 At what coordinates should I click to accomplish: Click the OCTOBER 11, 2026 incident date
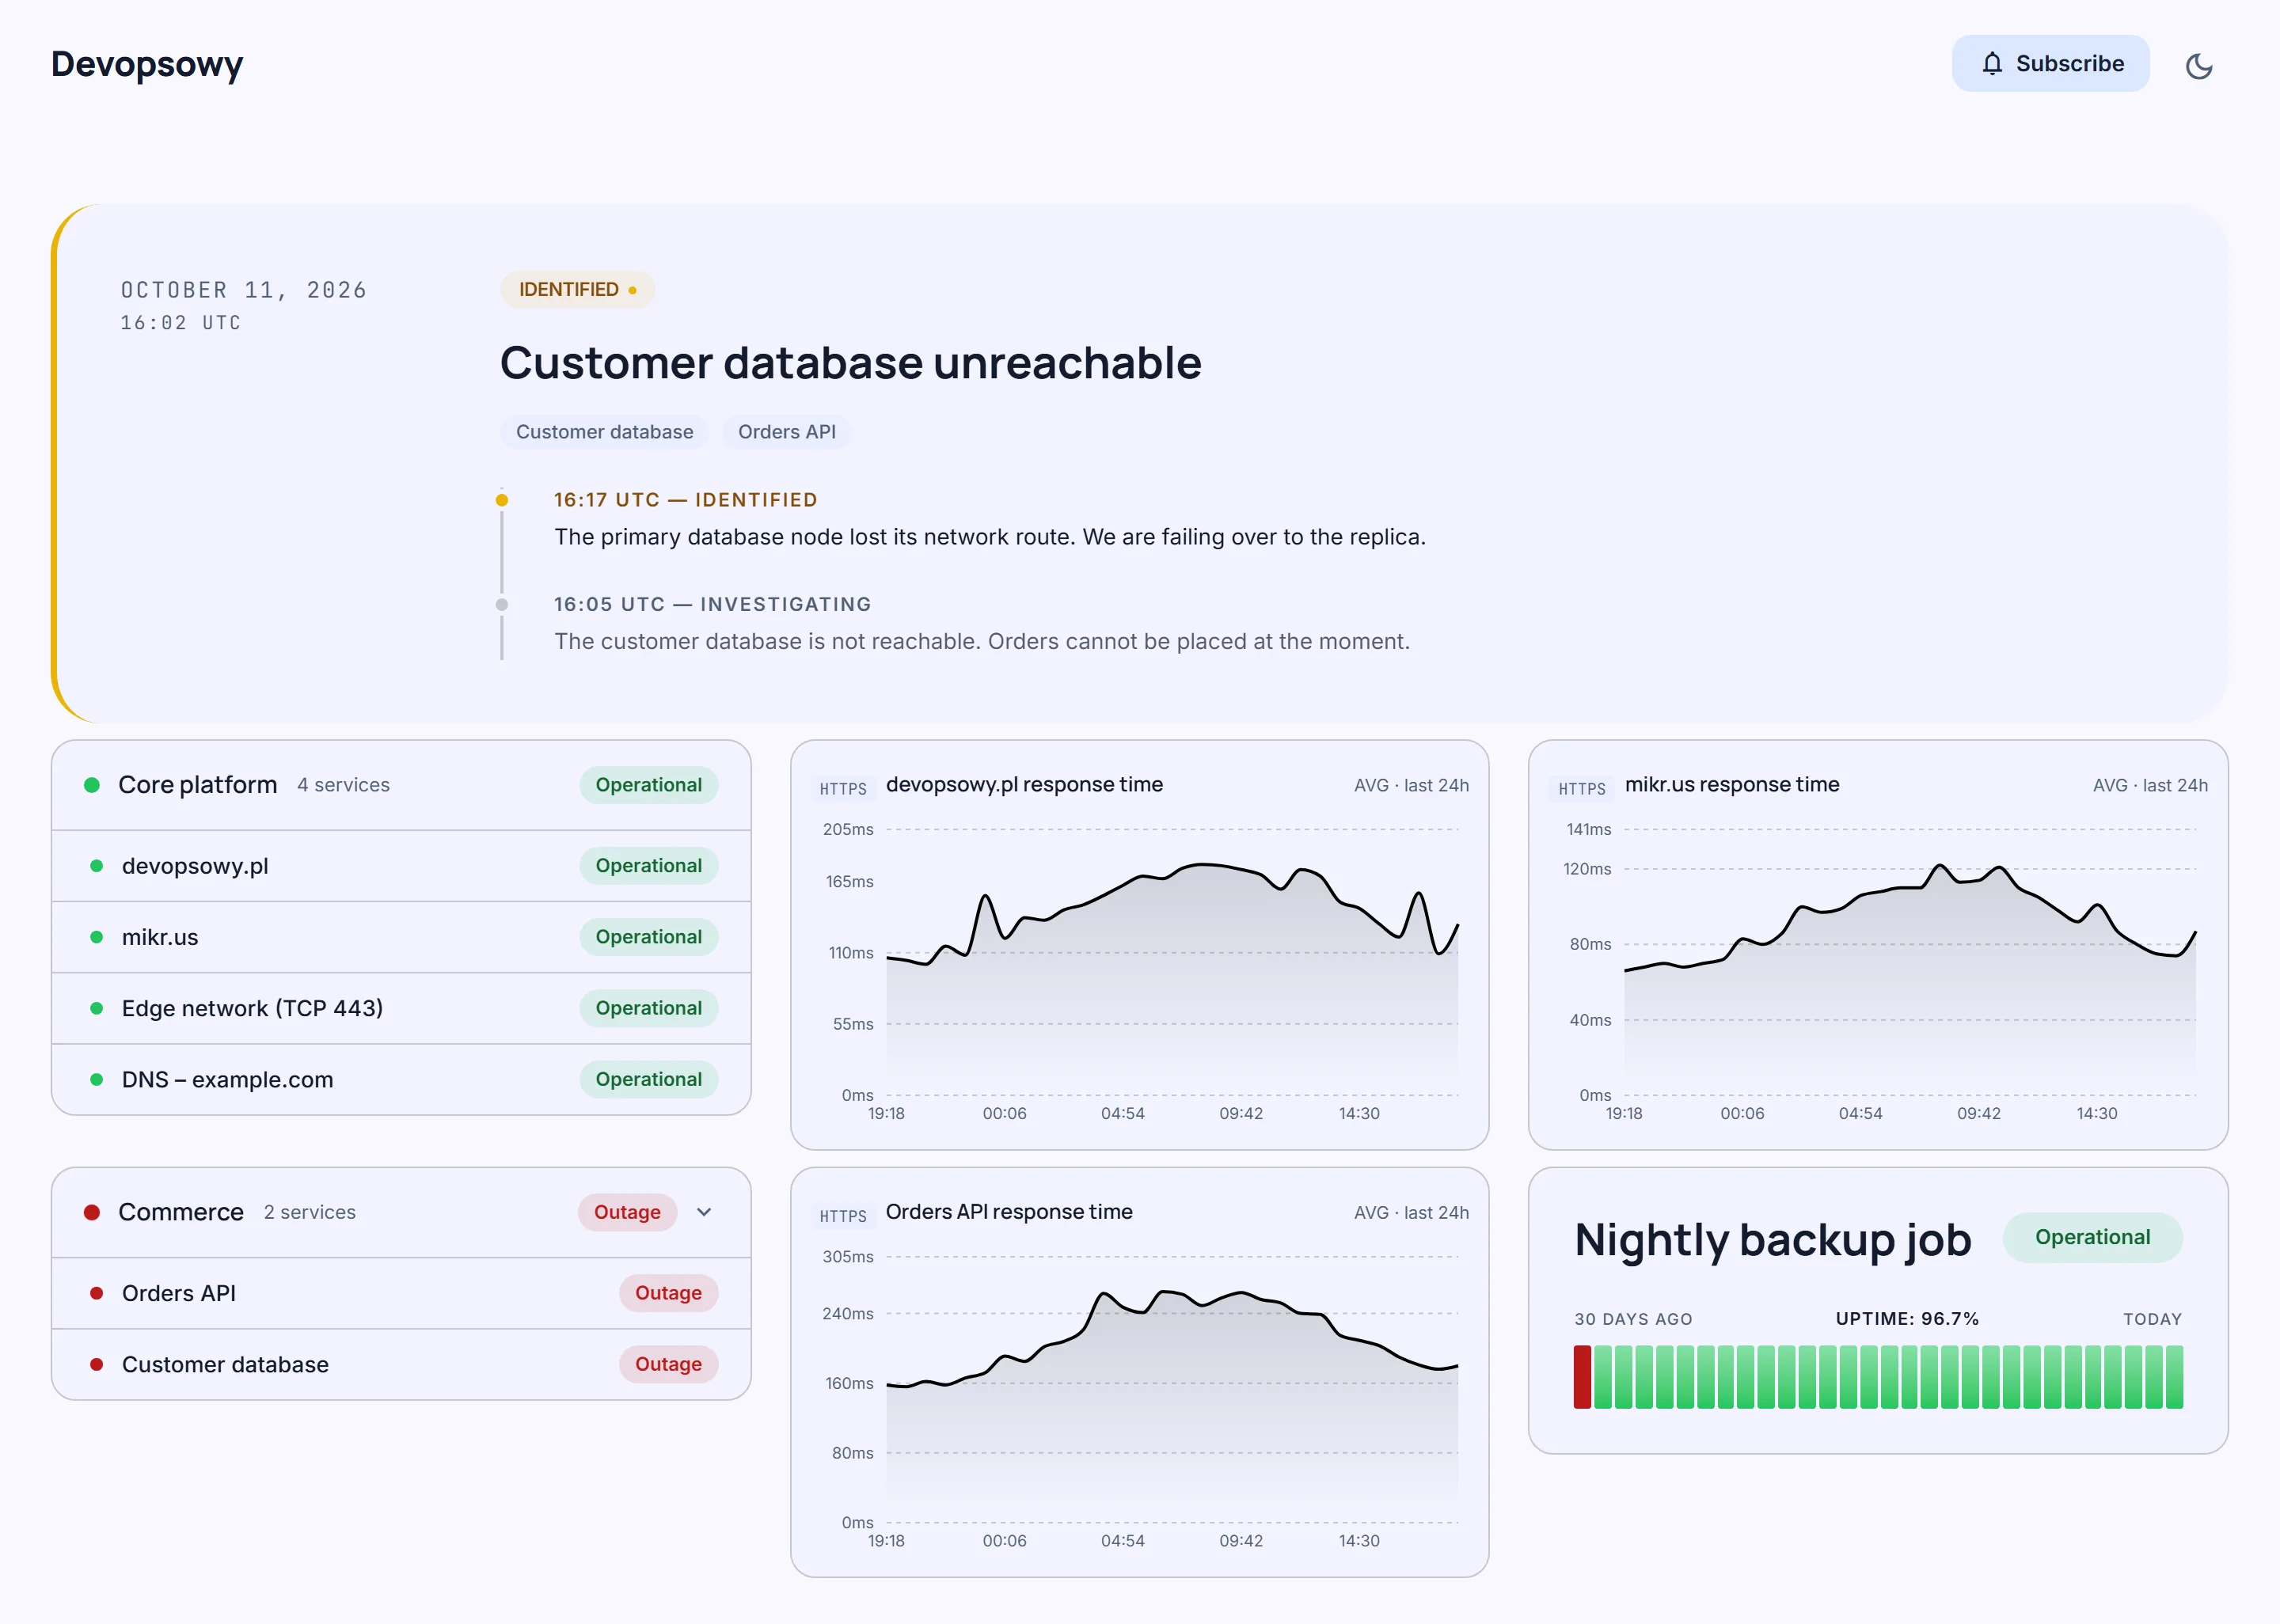pyautogui.click(x=244, y=290)
